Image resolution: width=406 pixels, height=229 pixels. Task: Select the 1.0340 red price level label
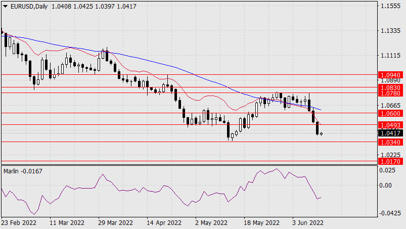click(x=391, y=142)
